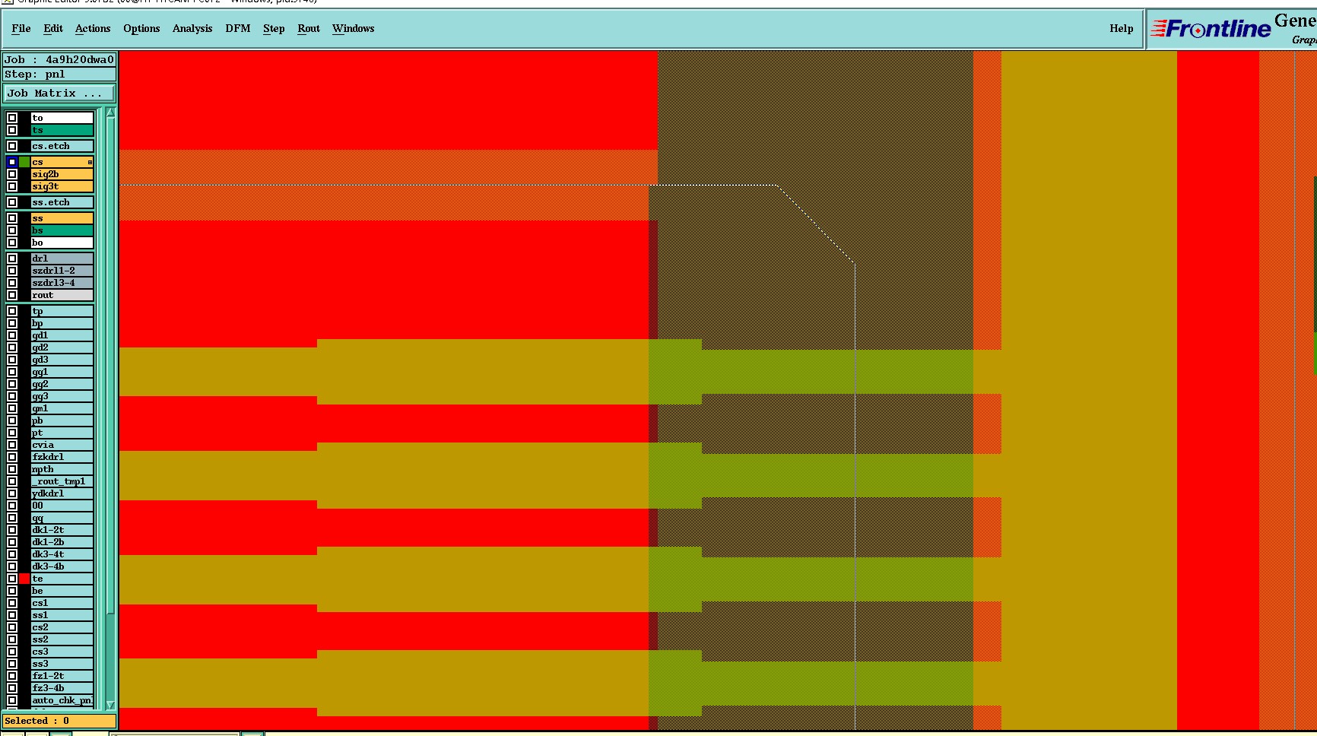Click the Frontline logo
This screenshot has width=1317, height=736.
click(1211, 29)
